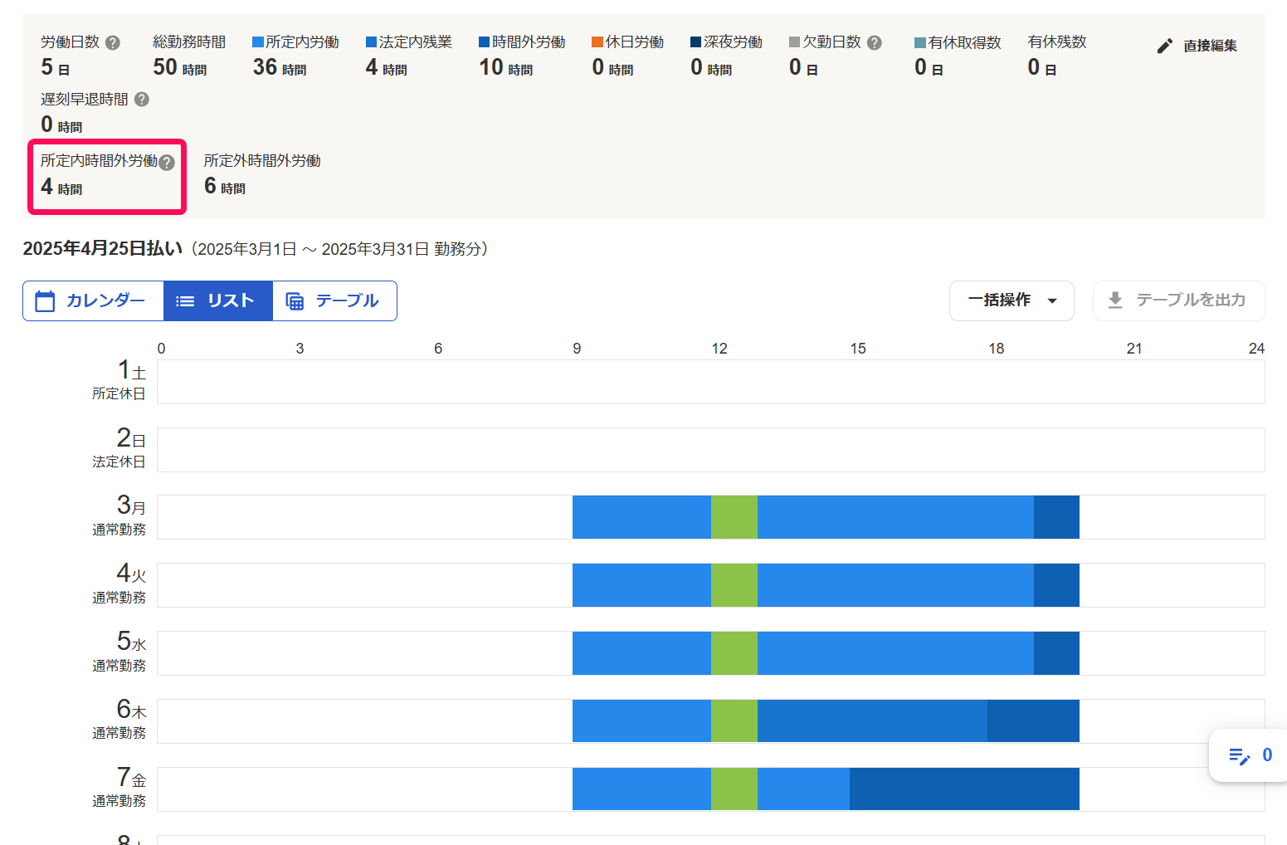Click the counter 0 on floating notes button

pos(1267,755)
